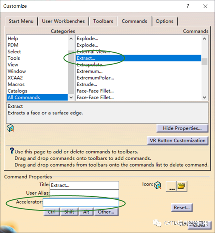Close the Customize dialog with X
This screenshot has width=215, height=233.
[x=205, y=6]
